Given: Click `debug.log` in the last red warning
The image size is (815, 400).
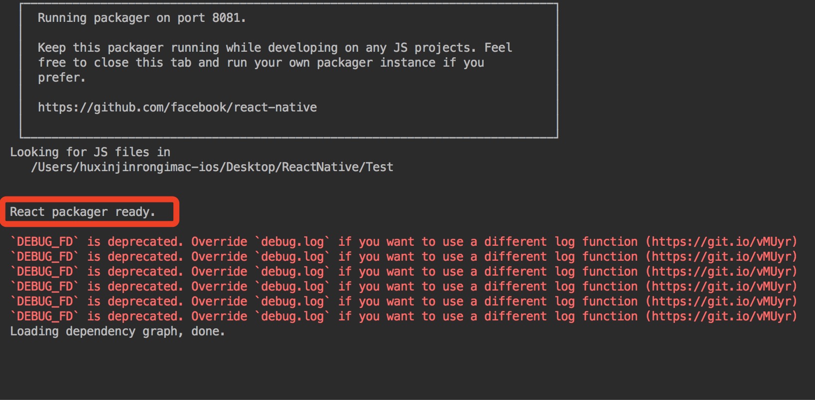Looking at the screenshot, I should coord(292,317).
